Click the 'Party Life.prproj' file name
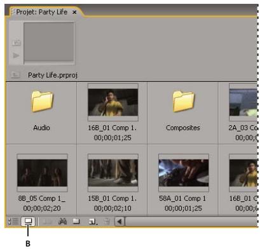Viewport: 260px width, 249px height. (x=53, y=75)
